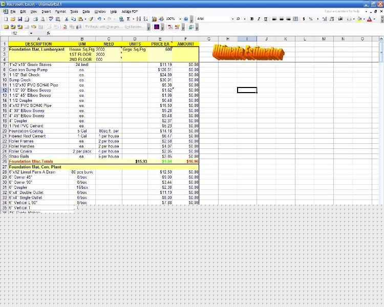Decrease decimal places
The height and width of the screenshot is (307, 384).
coord(332,19)
